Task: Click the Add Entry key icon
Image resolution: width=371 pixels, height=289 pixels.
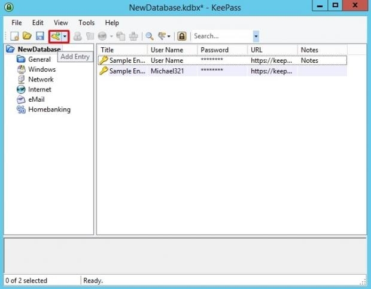Action: 56,36
